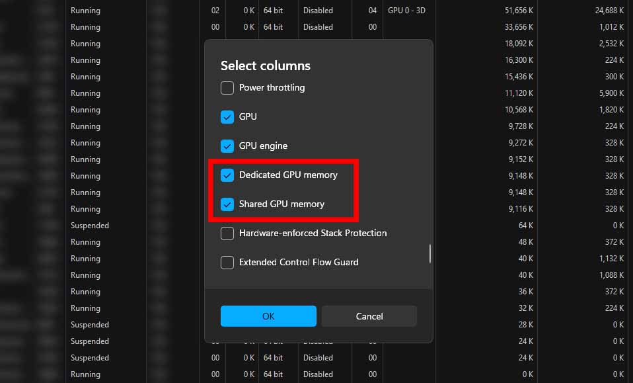Toggle the Dedicated GPU memory checkbox
The height and width of the screenshot is (383, 633).
coord(227,175)
